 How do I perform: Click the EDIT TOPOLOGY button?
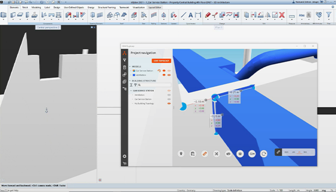coord(161,60)
